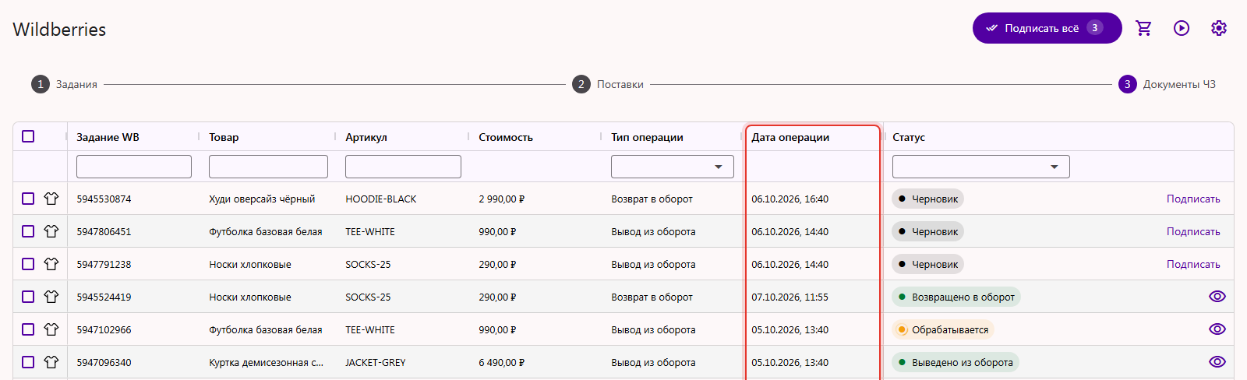Open the Тип операции filter dropdown
The image size is (1247, 380).
tap(673, 167)
